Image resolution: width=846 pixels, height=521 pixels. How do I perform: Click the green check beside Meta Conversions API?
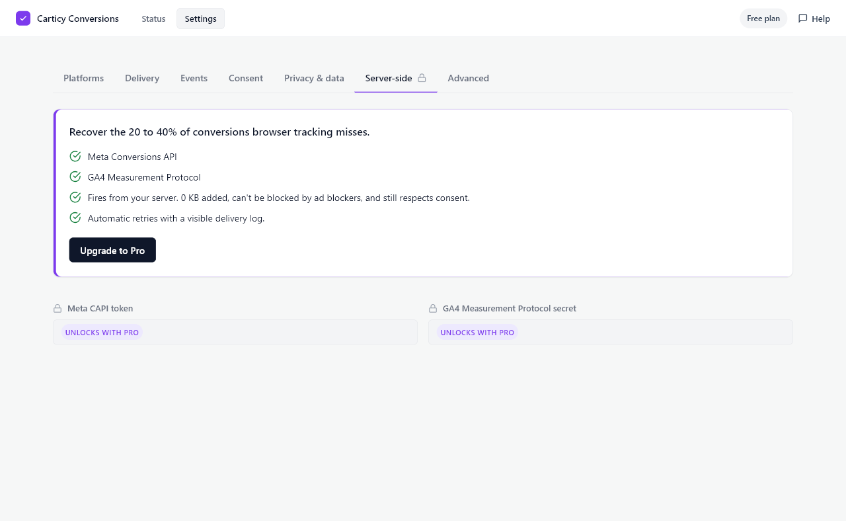pos(75,157)
